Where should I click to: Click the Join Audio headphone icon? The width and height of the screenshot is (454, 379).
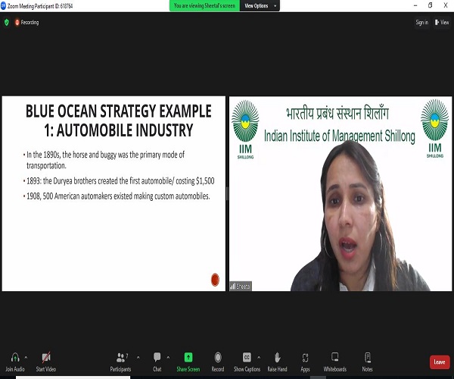click(15, 358)
